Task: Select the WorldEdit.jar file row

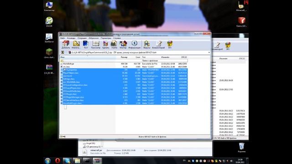Action: tap(124, 64)
